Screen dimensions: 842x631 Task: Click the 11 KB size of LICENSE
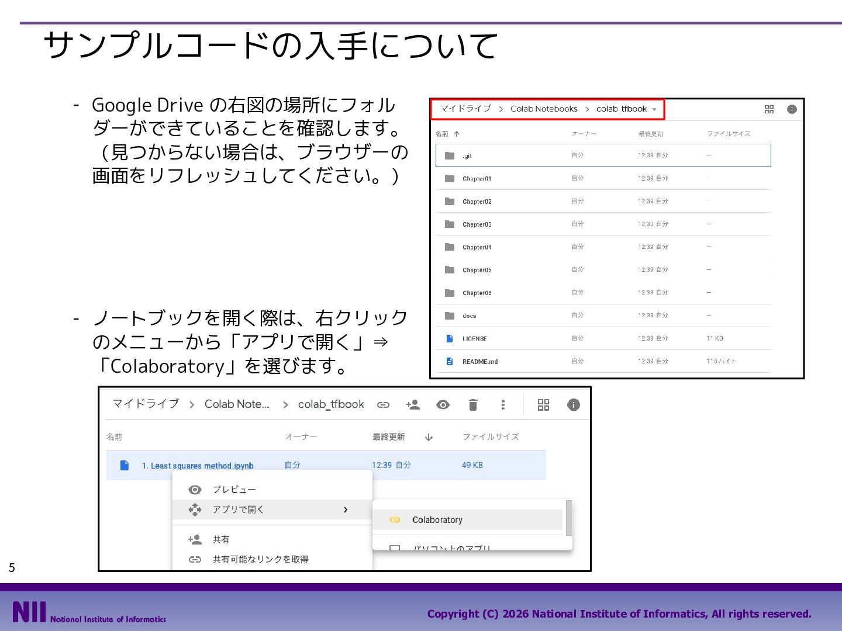pyautogui.click(x=715, y=338)
